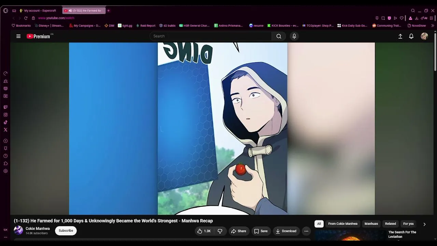Image resolution: width=437 pixels, height=246 pixels.
Task: Open more actions three-dot menu
Action: point(306,231)
